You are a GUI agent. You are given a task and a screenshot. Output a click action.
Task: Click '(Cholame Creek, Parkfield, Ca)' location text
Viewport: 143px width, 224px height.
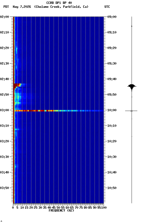(61, 7)
